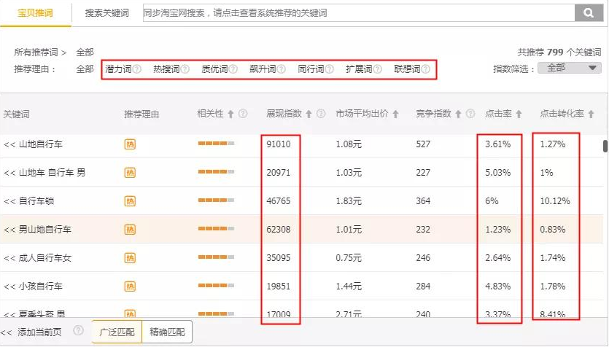Screen dimensions: 609x347
Task: Click market bid 1.83元
Action: tap(349, 201)
